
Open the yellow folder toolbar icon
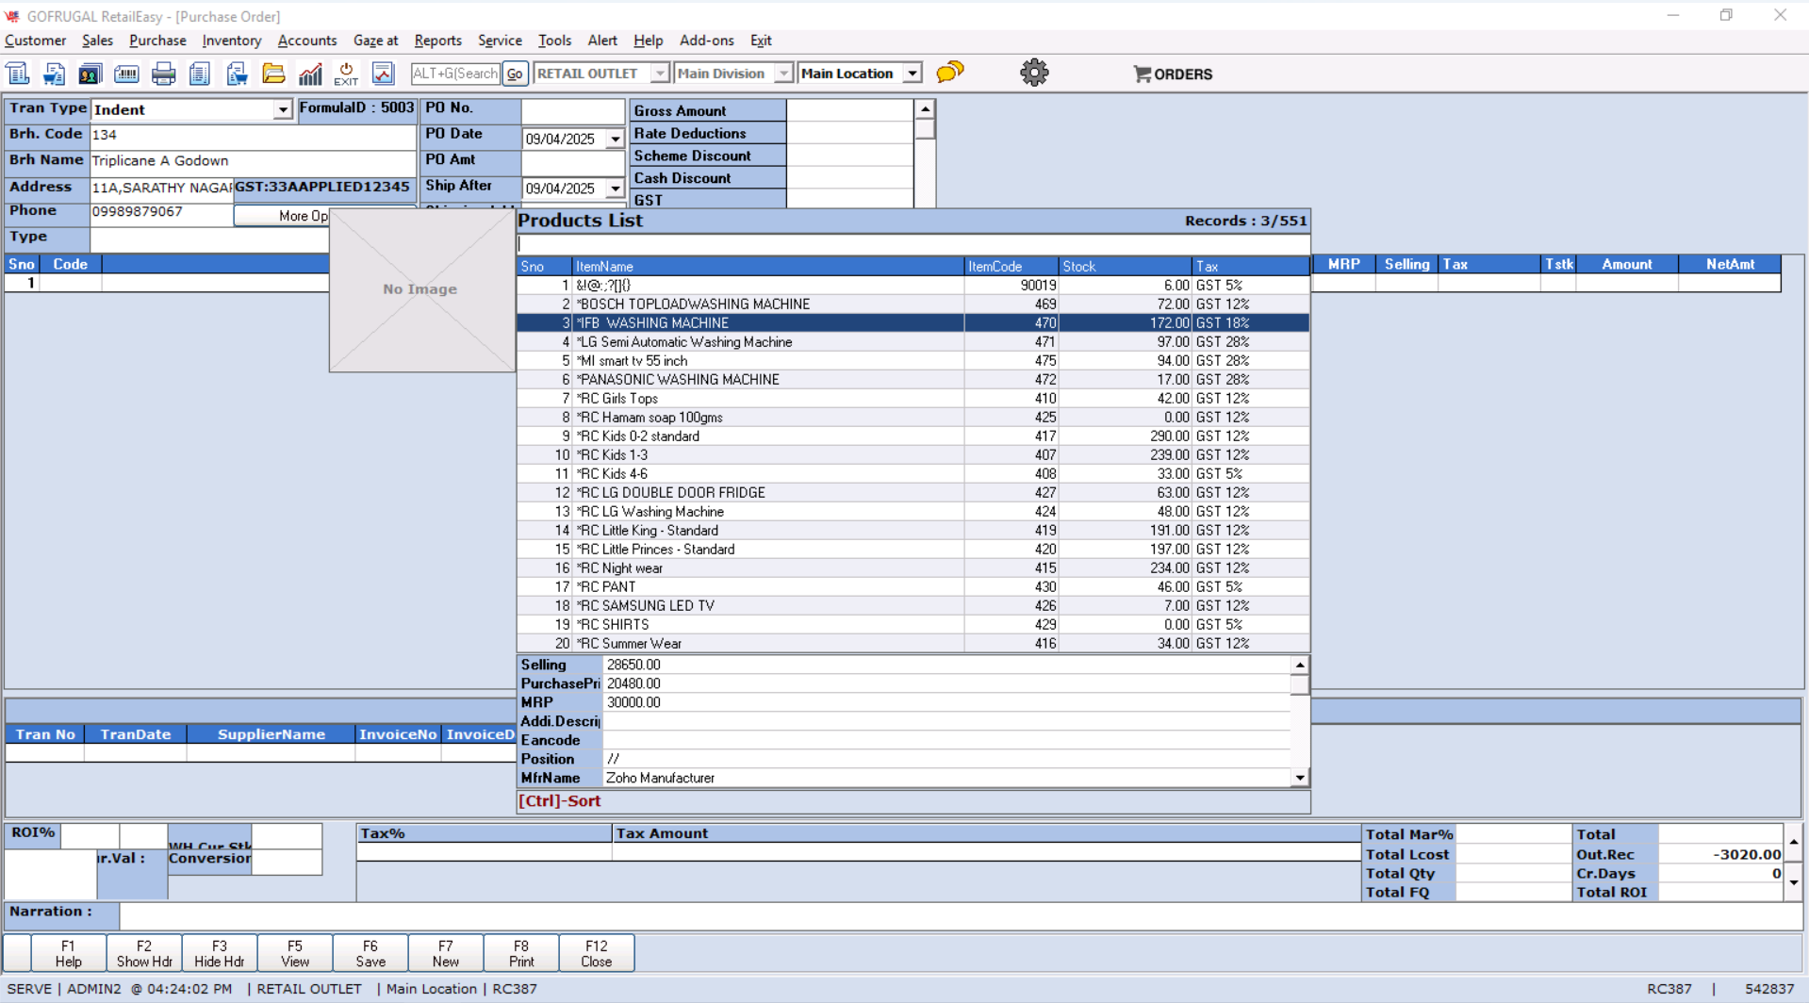pos(273,74)
